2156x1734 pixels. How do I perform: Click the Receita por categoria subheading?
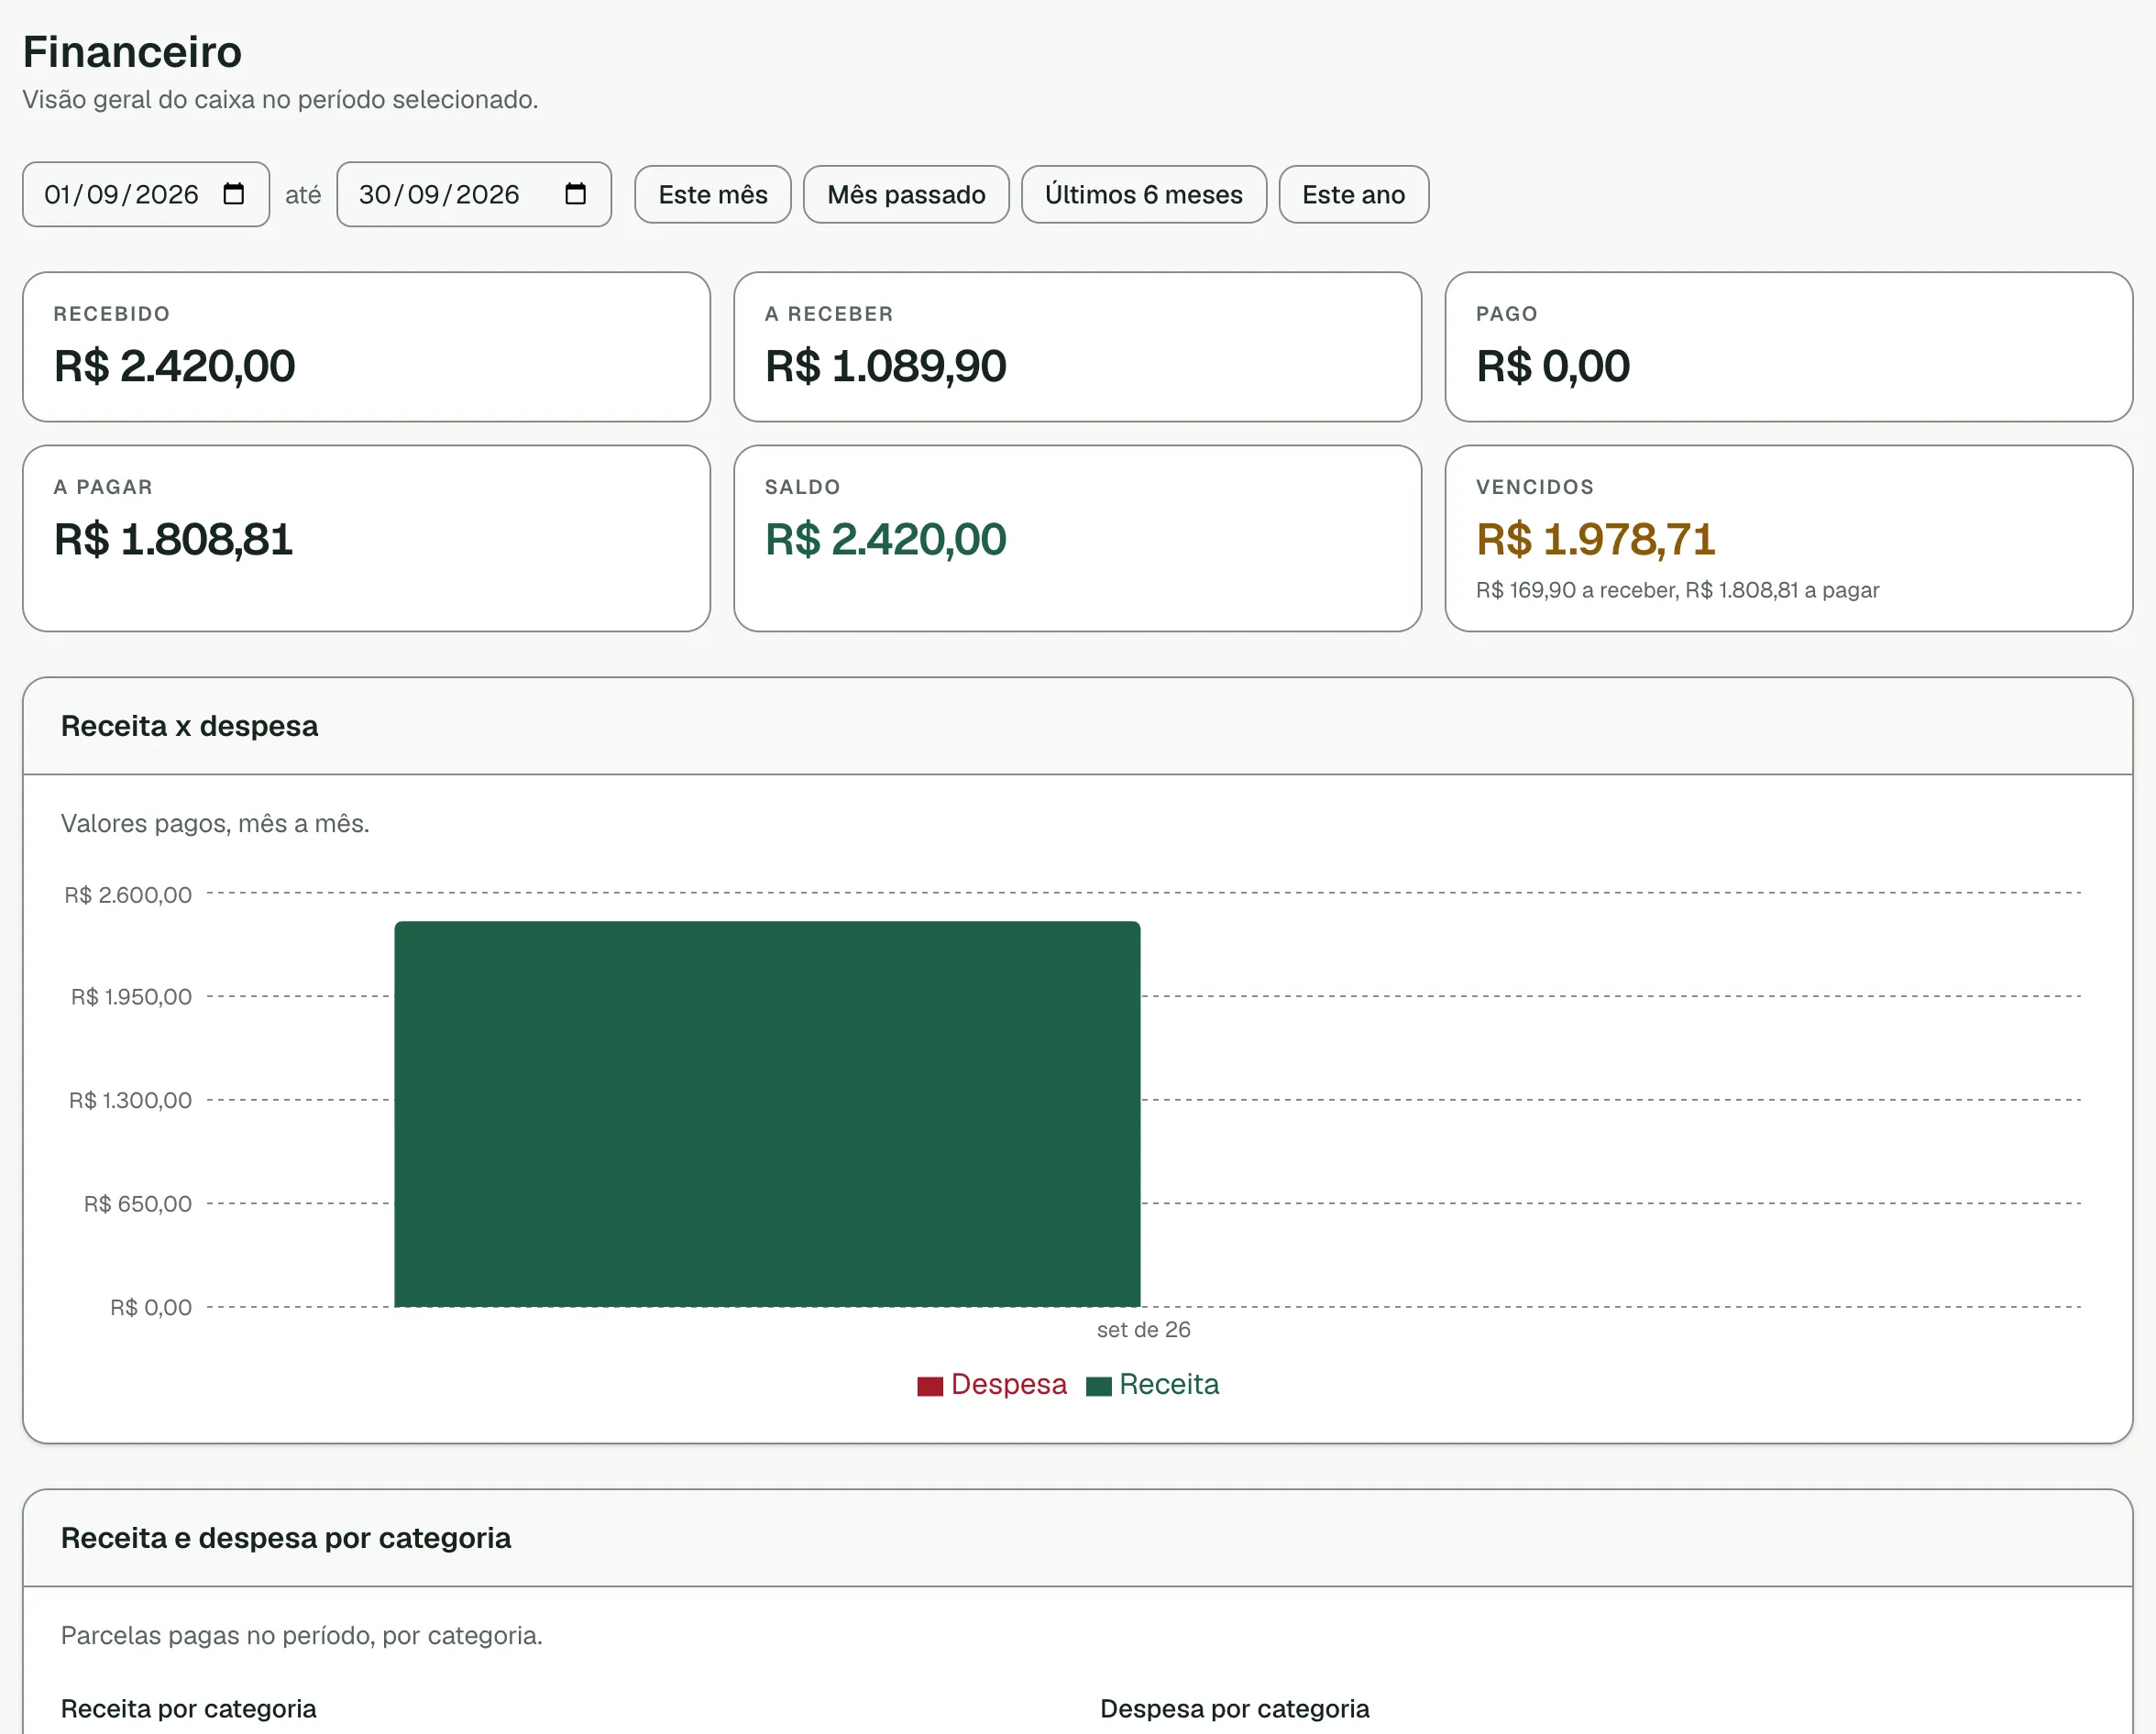click(189, 1709)
